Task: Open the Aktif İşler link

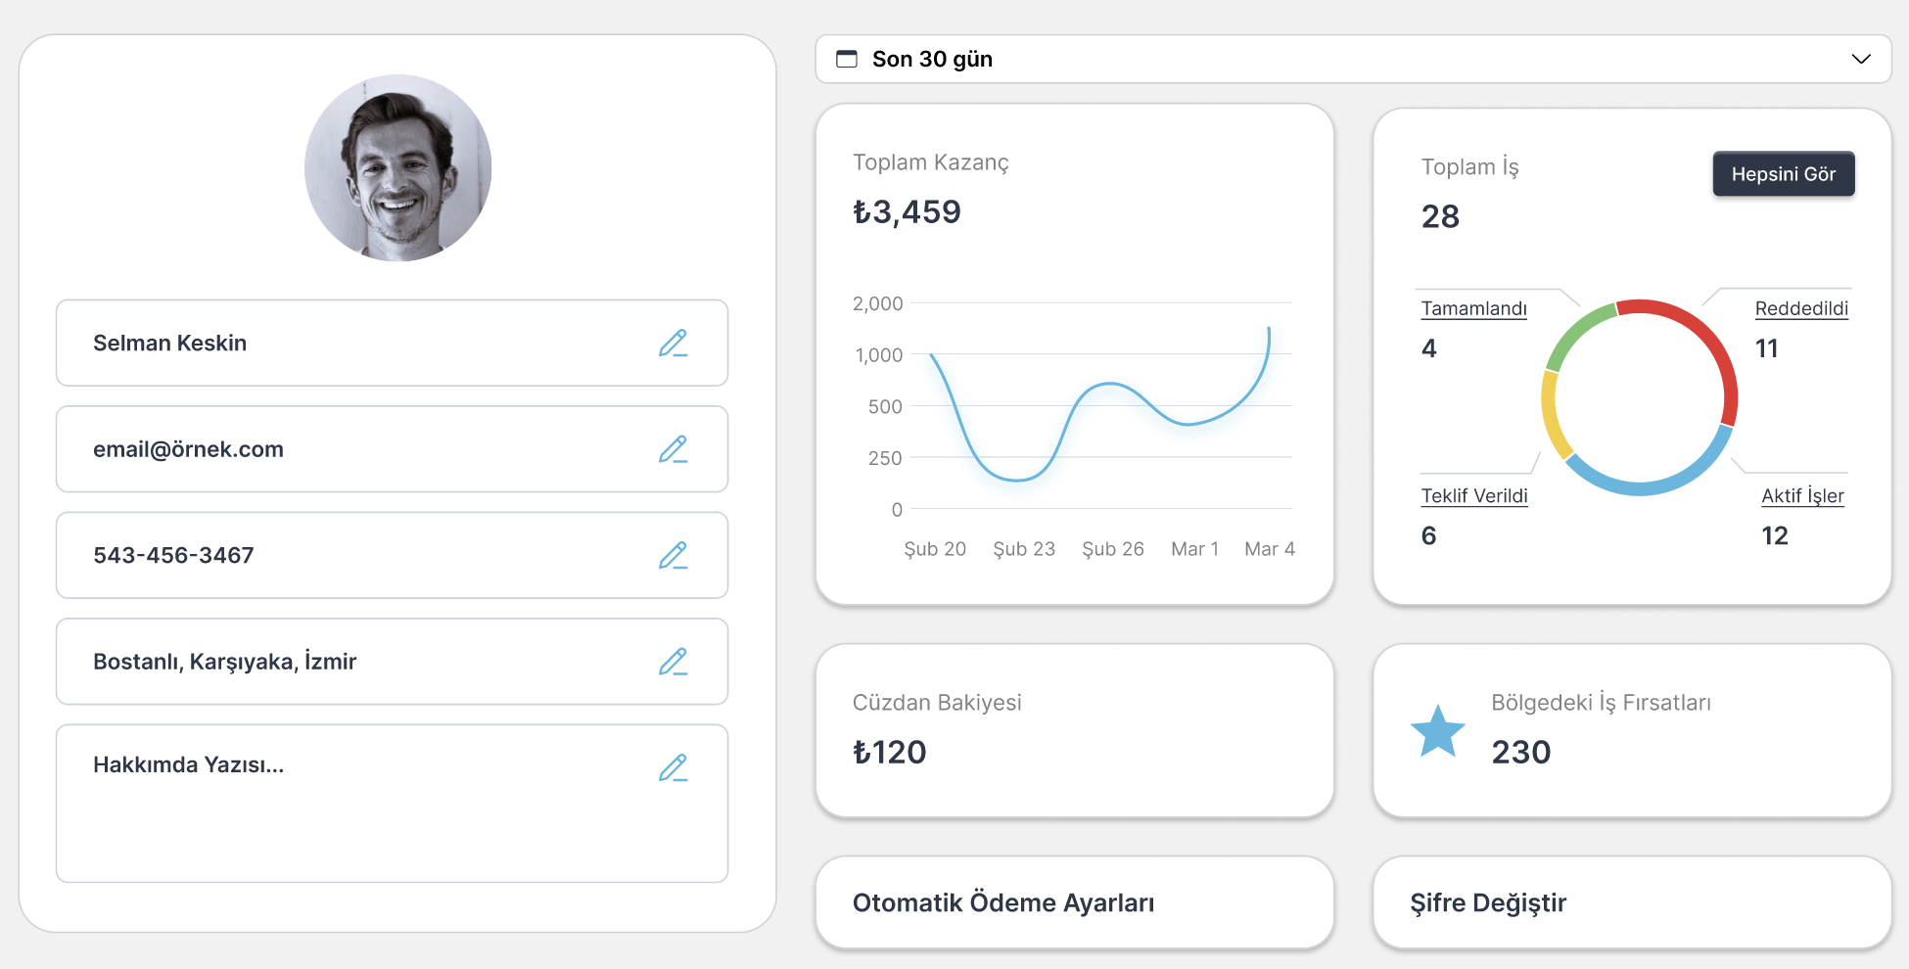Action: pos(1802,495)
